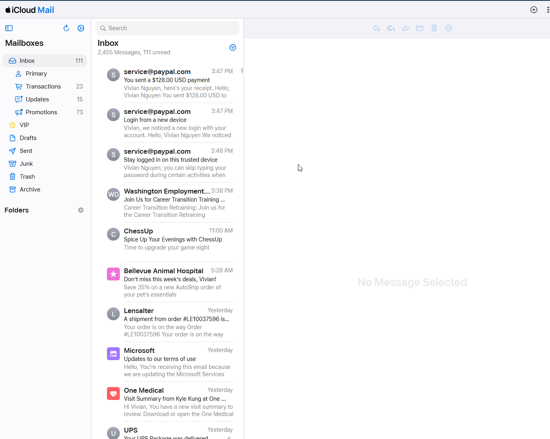This screenshot has width=550, height=439.
Task: Open the Promotions category
Action: [x=41, y=112]
